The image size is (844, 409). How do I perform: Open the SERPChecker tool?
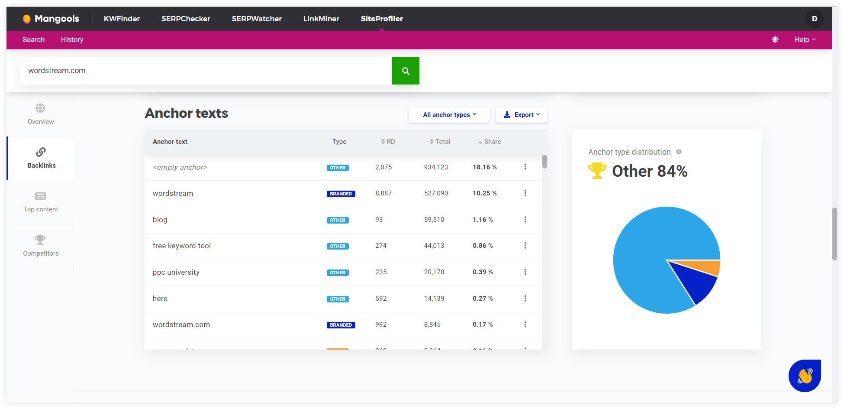pyautogui.click(x=186, y=19)
